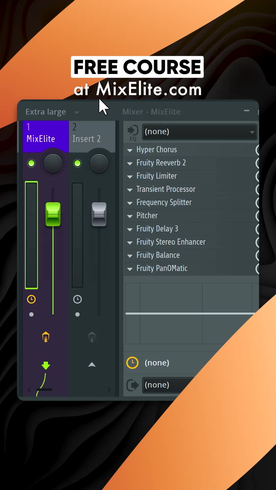
Task: Select the Insert 2 mixer track
Action: pos(92,136)
